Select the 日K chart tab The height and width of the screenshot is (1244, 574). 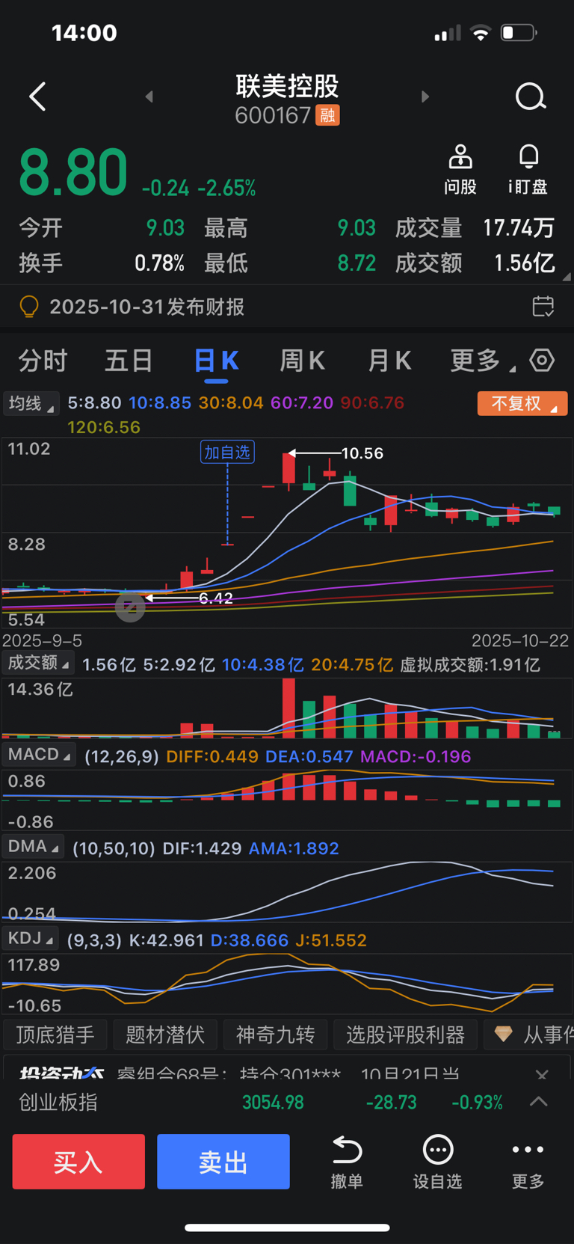[x=216, y=361]
